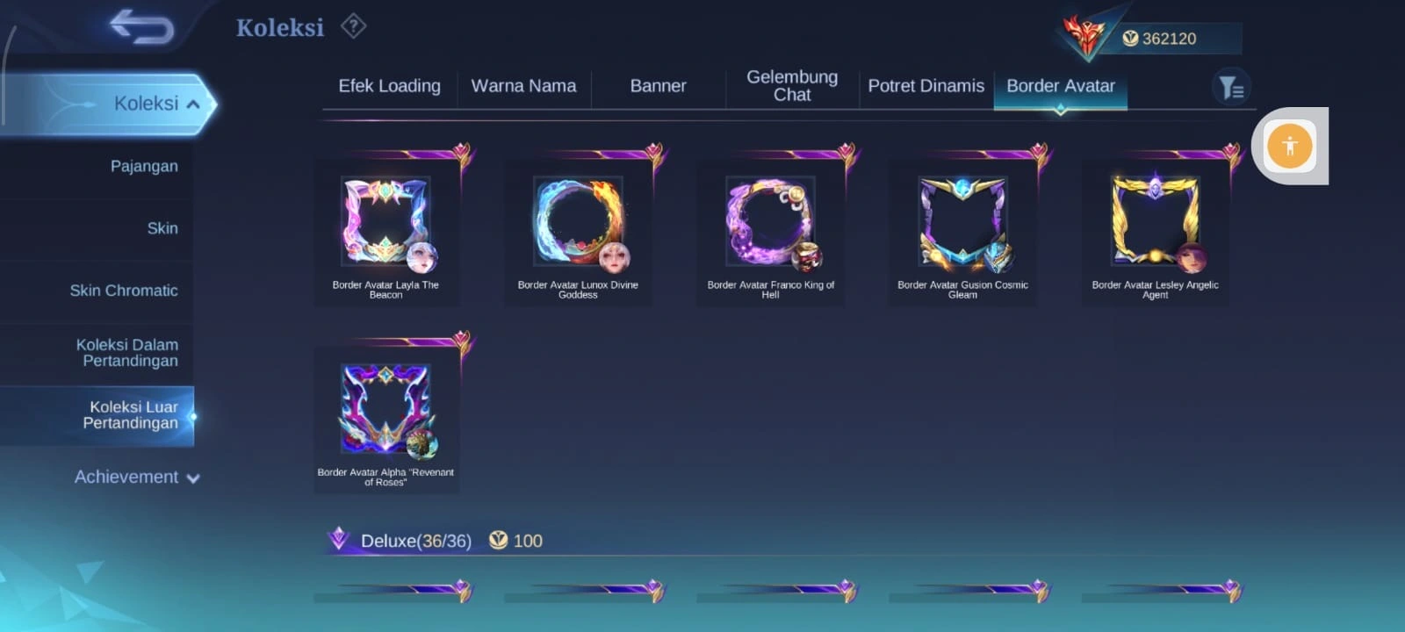
Task: Go to the Skin Chromatic menu
Action: pos(124,291)
